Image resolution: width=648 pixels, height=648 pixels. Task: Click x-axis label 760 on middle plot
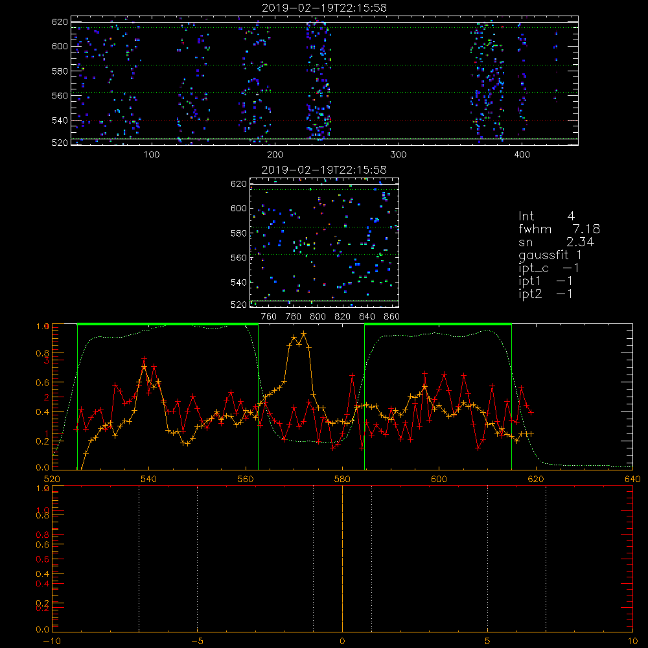coord(269,317)
